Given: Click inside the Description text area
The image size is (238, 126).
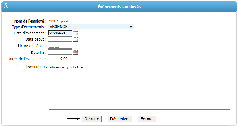Looking at the screenshot, I should click(139, 87).
